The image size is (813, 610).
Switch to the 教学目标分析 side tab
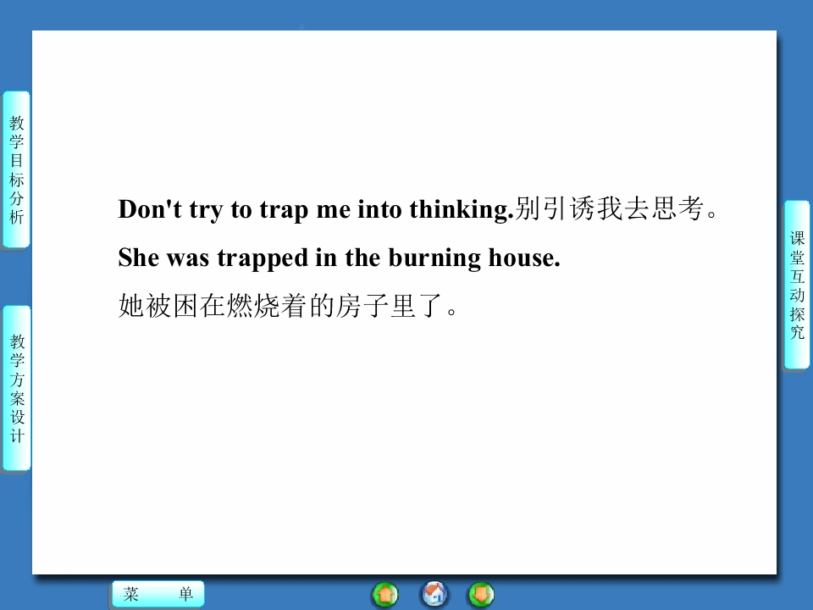coord(17,169)
